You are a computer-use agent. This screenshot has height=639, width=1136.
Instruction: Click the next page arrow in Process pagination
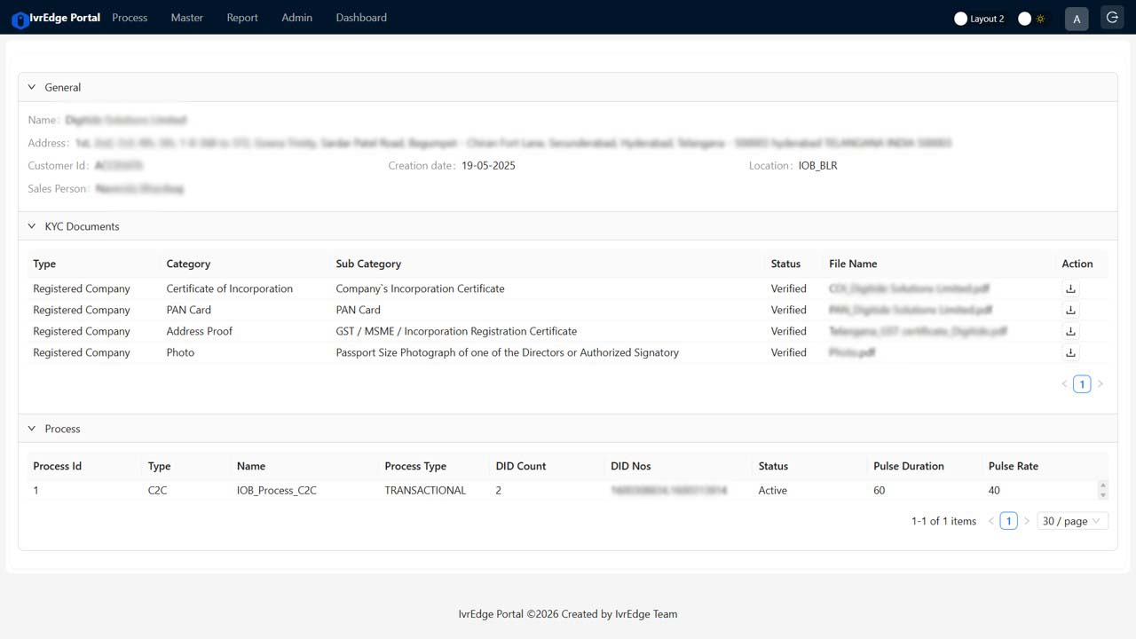(x=1026, y=520)
